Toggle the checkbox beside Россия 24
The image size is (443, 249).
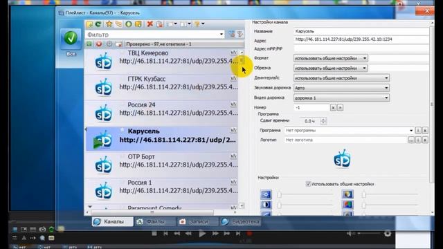pos(122,104)
